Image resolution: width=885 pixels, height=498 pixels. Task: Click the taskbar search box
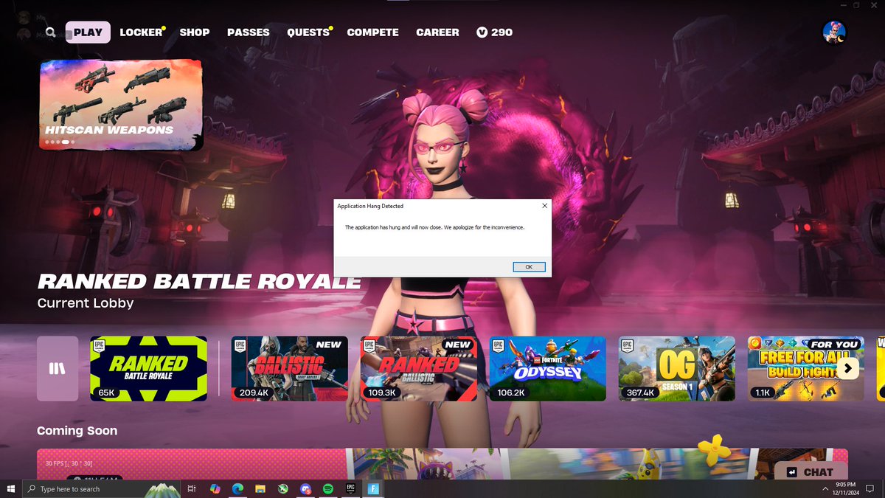102,489
